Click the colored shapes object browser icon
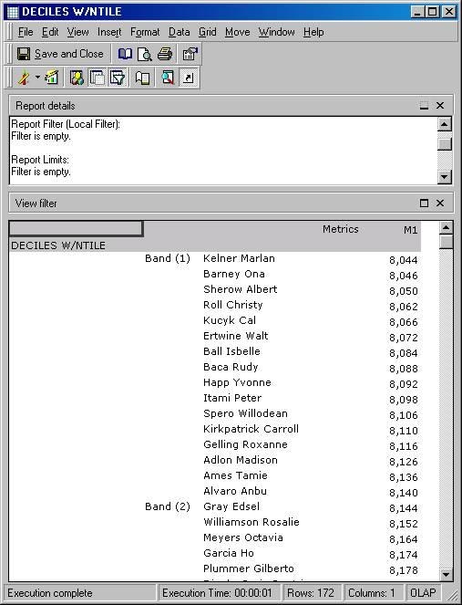This screenshot has width=462, height=605. pyautogui.click(x=77, y=78)
